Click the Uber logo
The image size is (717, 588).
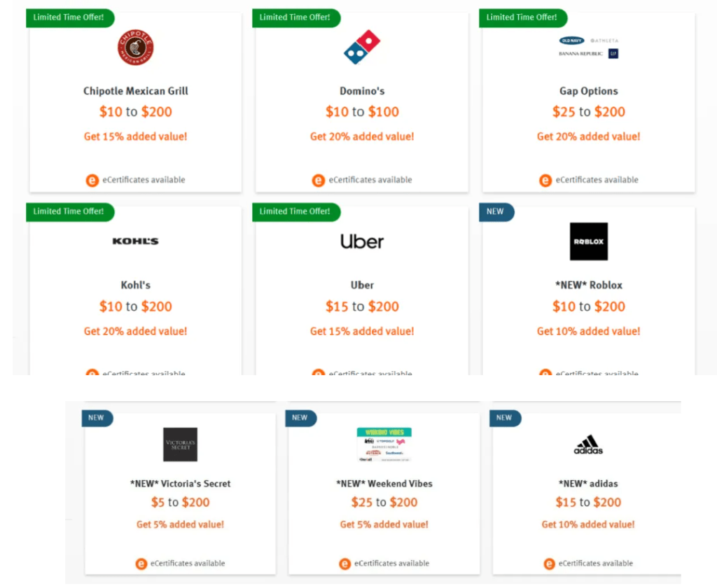pos(362,241)
